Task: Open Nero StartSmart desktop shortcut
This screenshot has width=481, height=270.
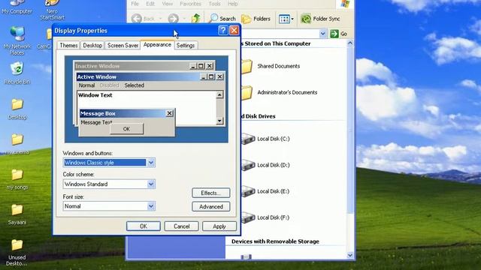Action: tap(52, 10)
